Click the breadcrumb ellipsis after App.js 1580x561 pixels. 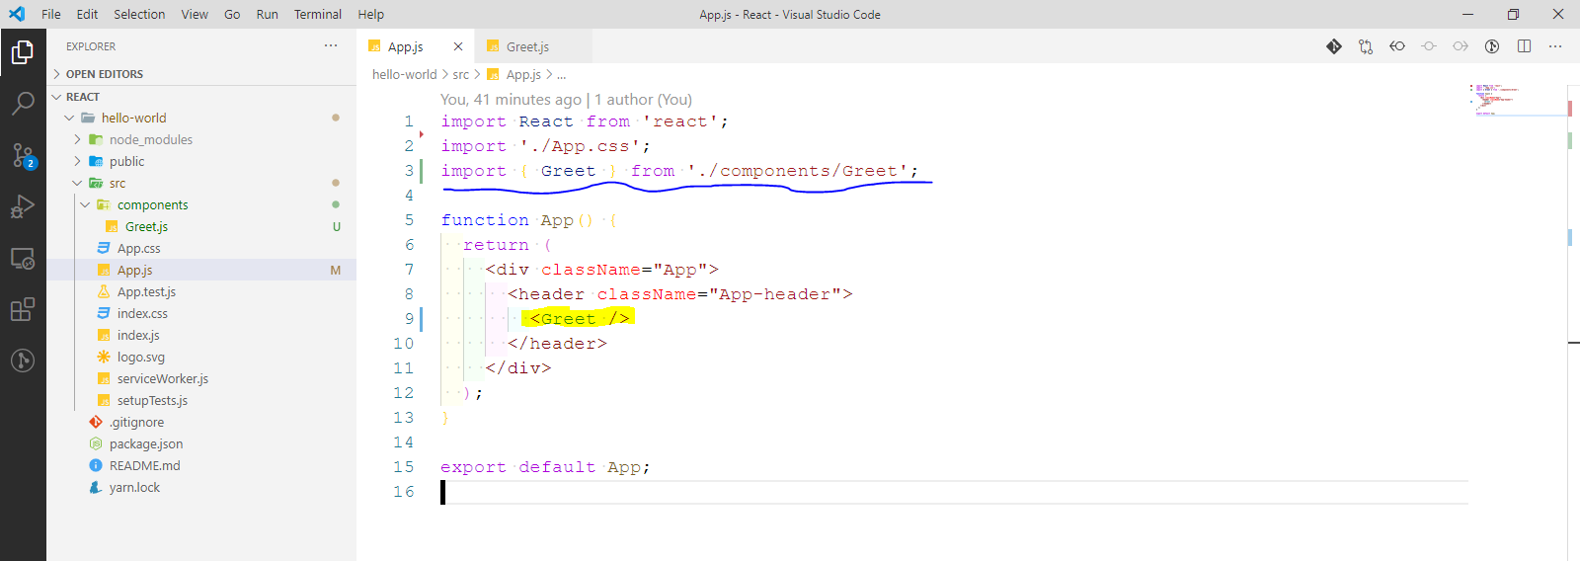tap(562, 75)
